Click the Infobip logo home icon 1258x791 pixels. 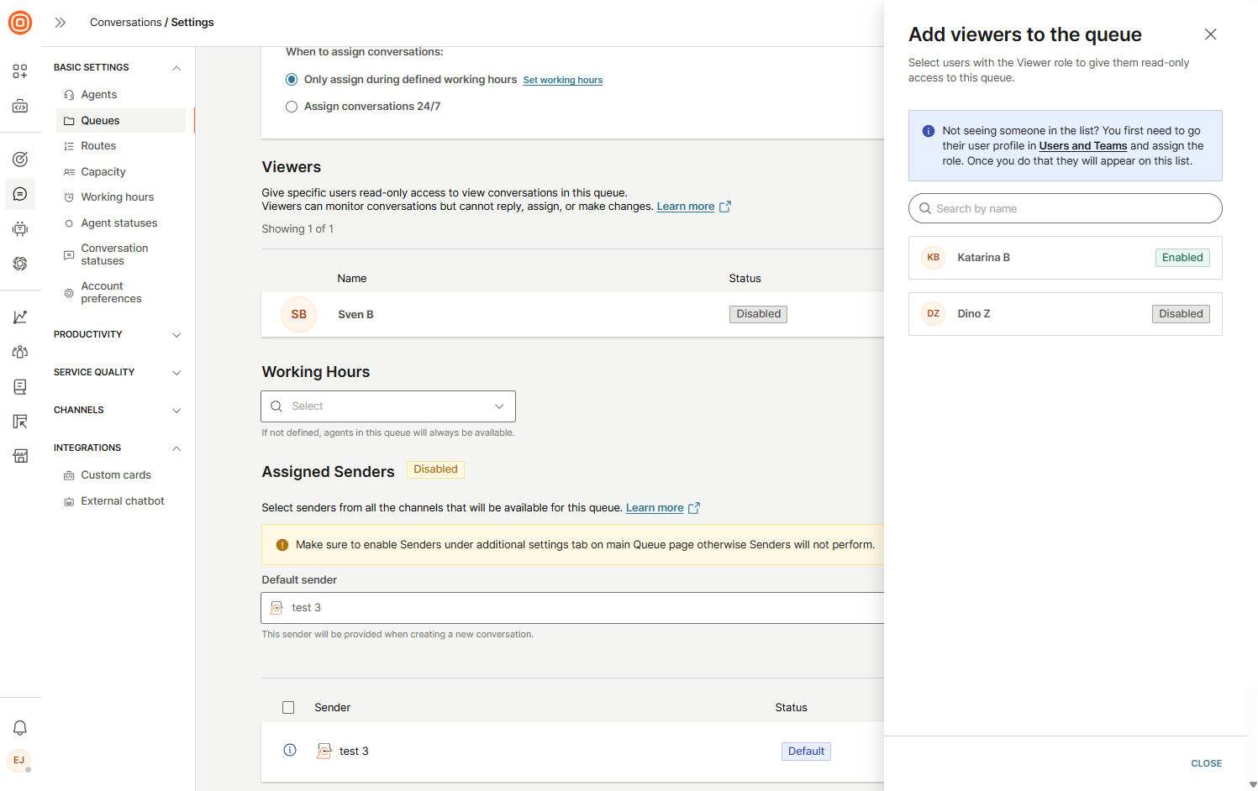click(x=20, y=23)
